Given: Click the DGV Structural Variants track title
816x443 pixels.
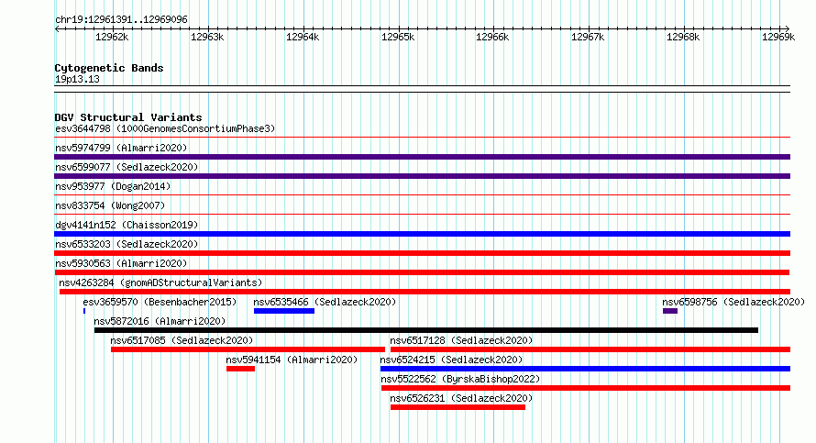Looking at the screenshot, I should click(x=128, y=117).
